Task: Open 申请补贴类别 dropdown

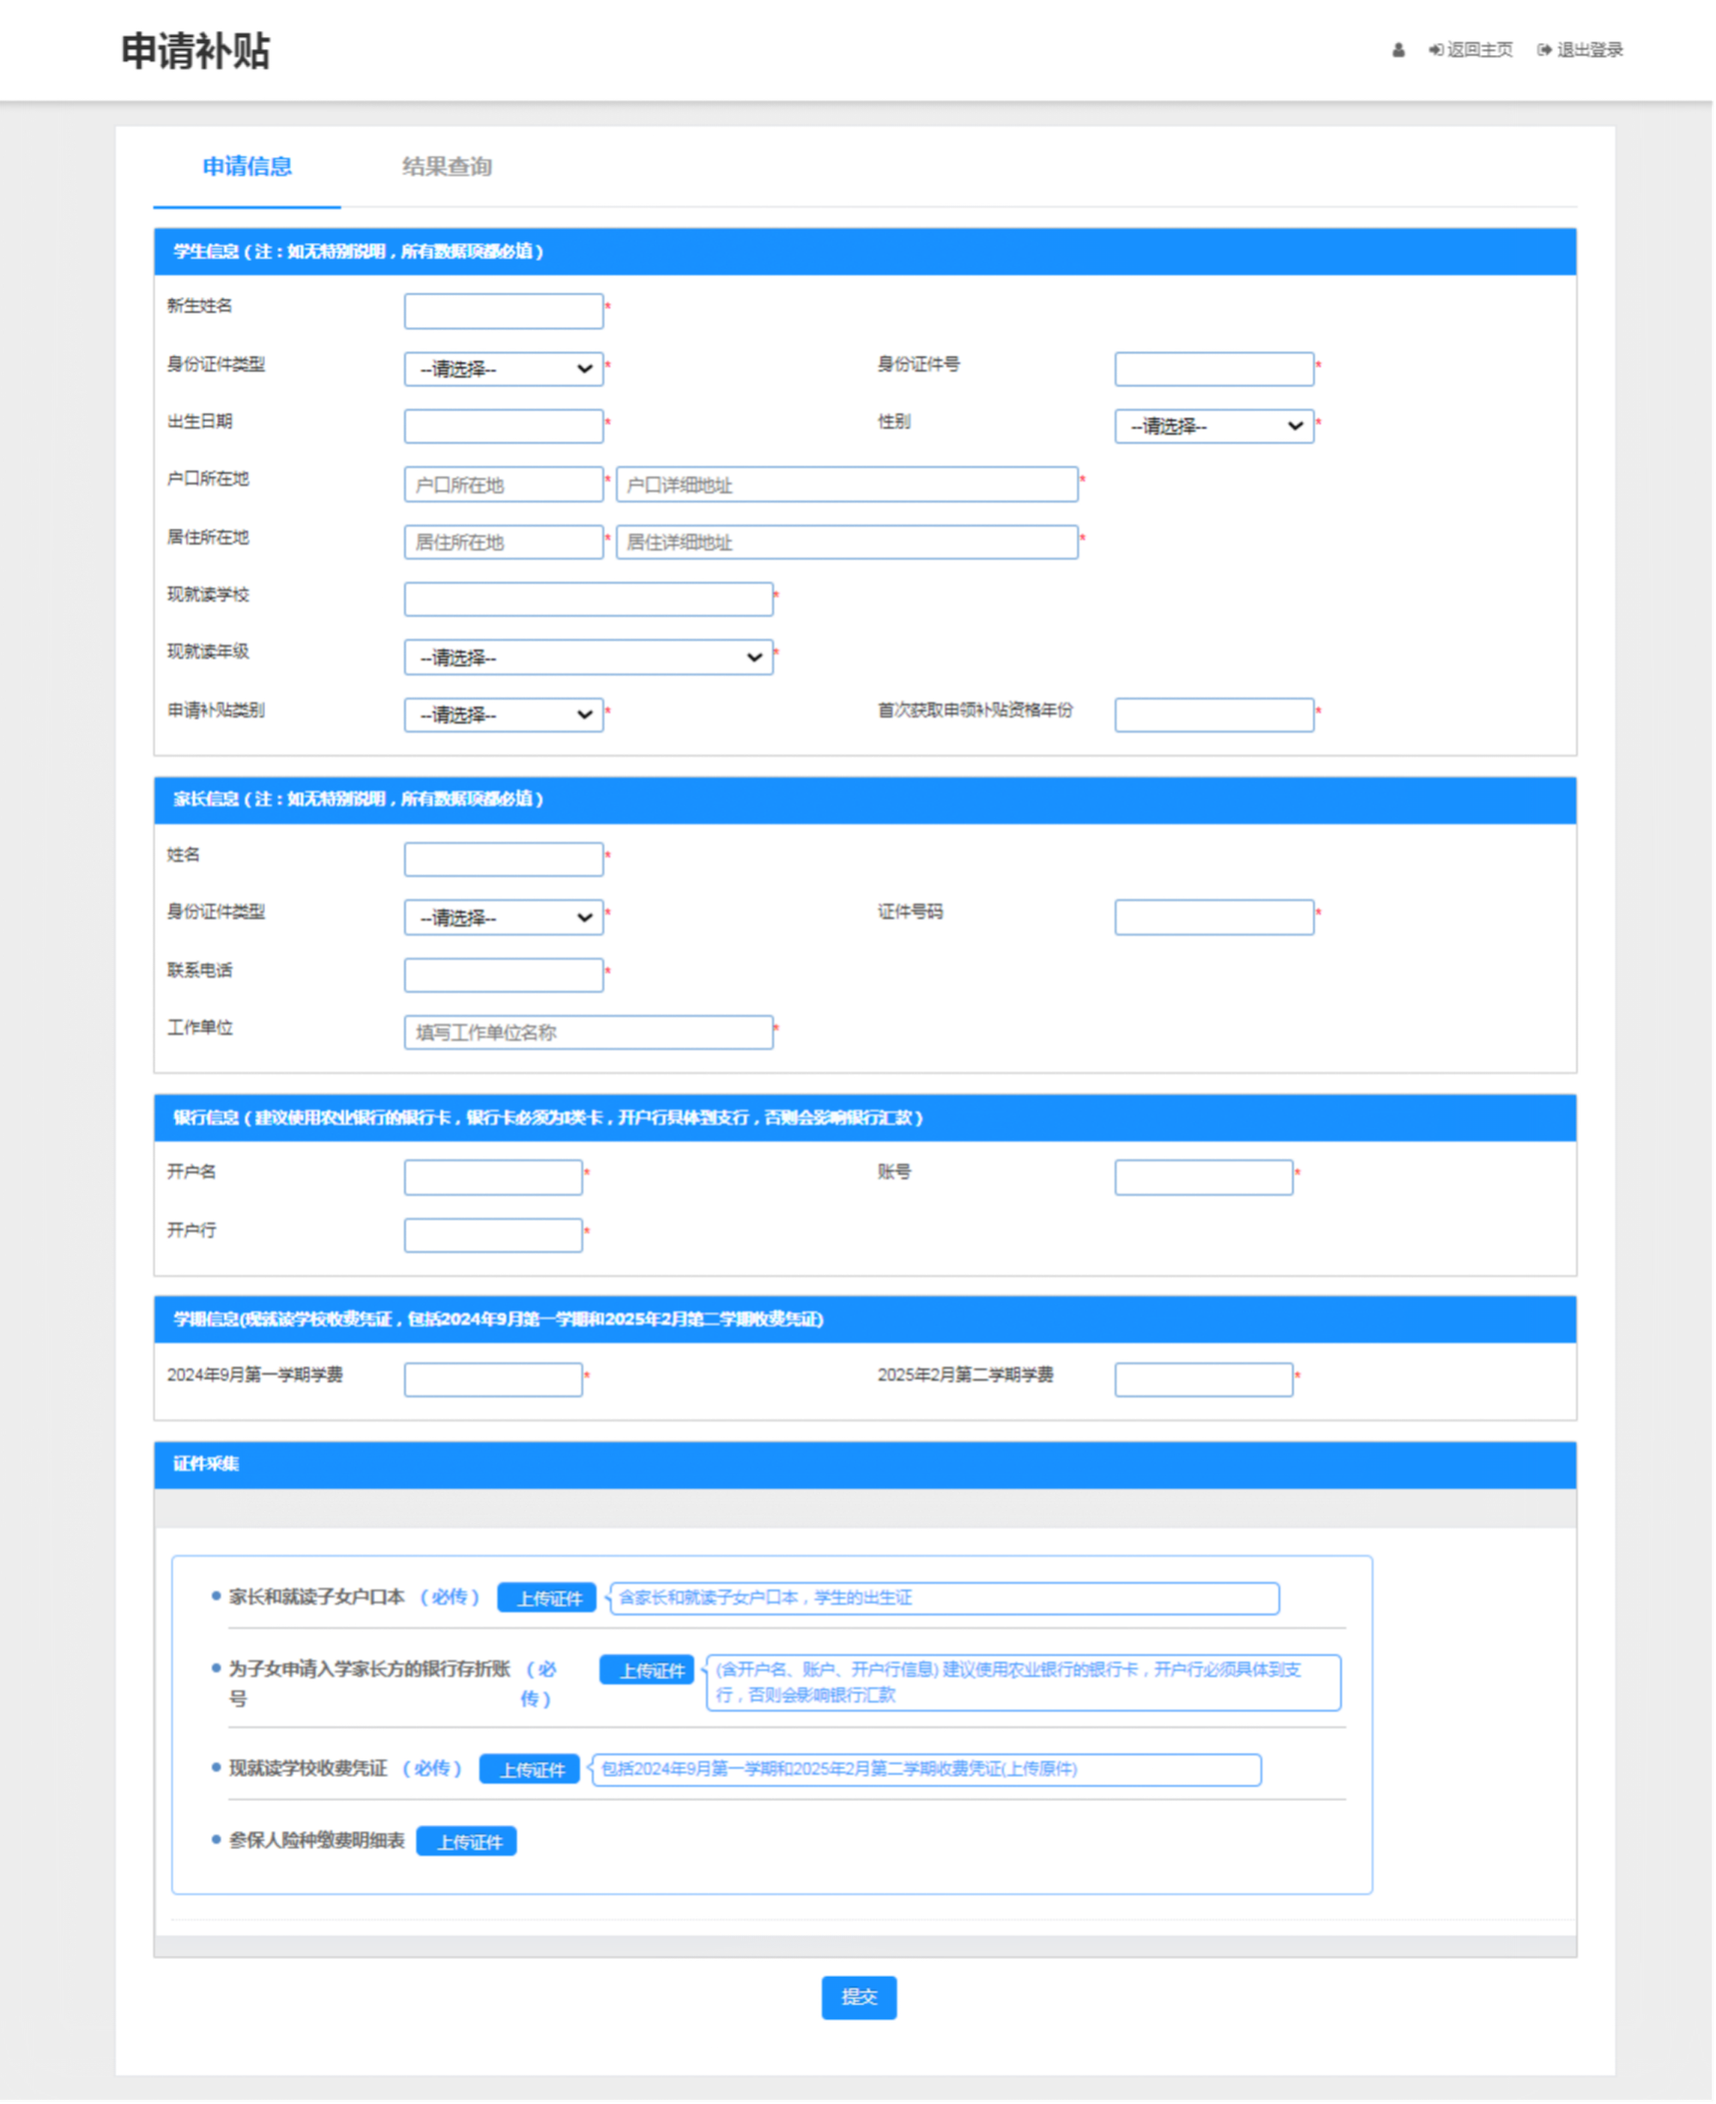Action: click(x=503, y=715)
